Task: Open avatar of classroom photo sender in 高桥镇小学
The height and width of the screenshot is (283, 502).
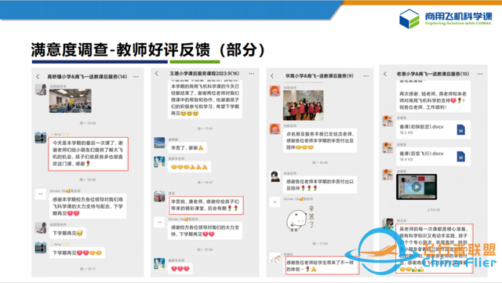Action: 41,90
